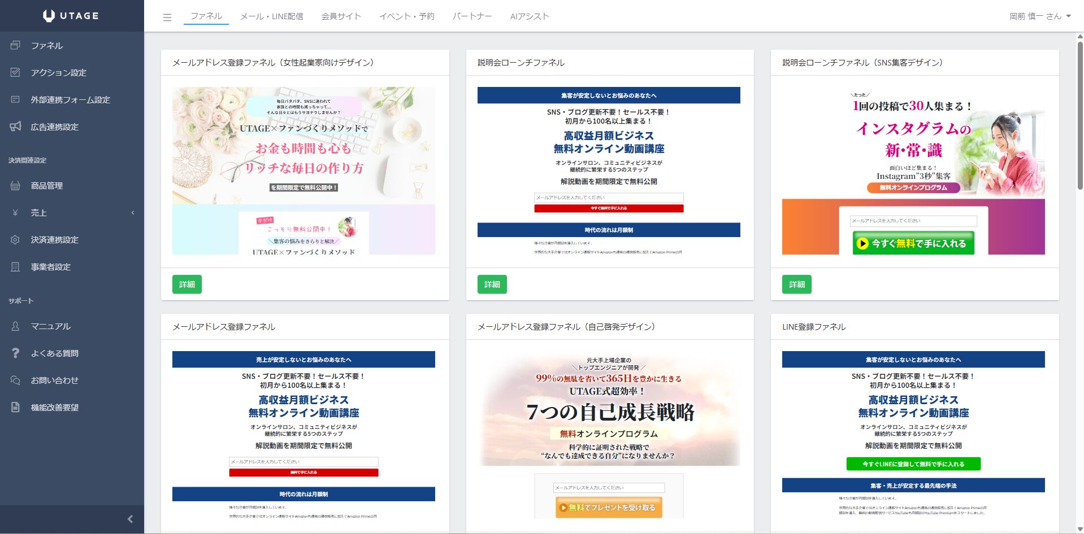Switch to メール・LINE配信 tab
The height and width of the screenshot is (534, 1084).
(271, 16)
